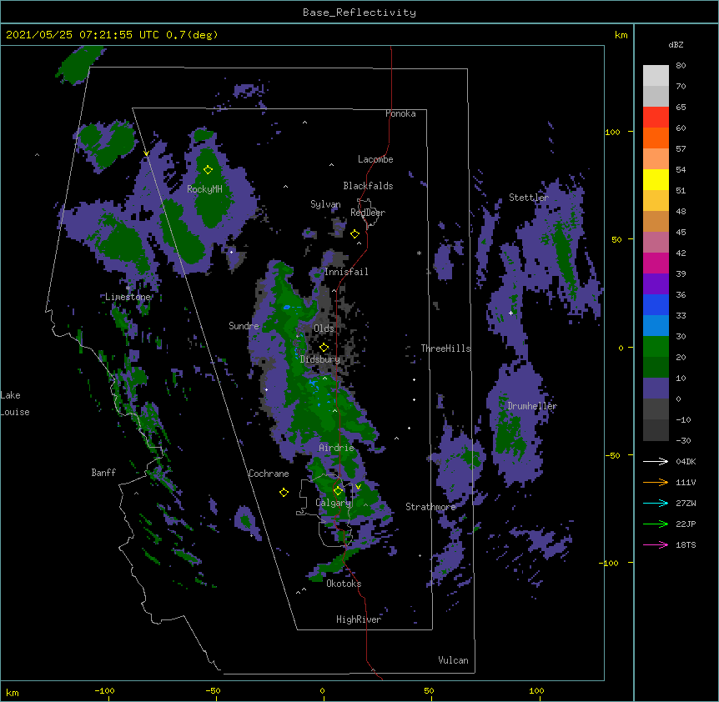Click the HighRiver town label

359,619
